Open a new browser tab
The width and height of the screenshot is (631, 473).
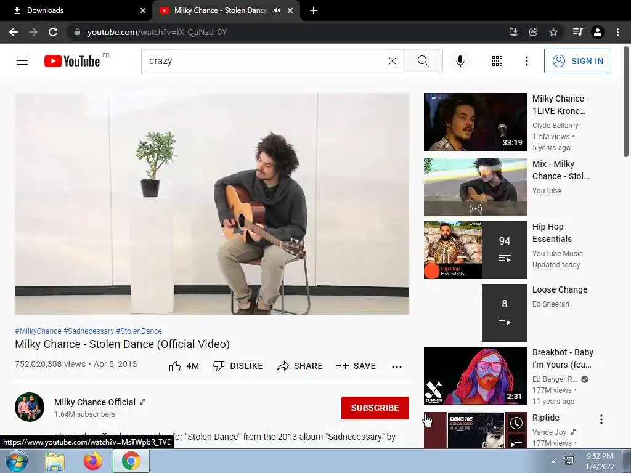point(314,10)
